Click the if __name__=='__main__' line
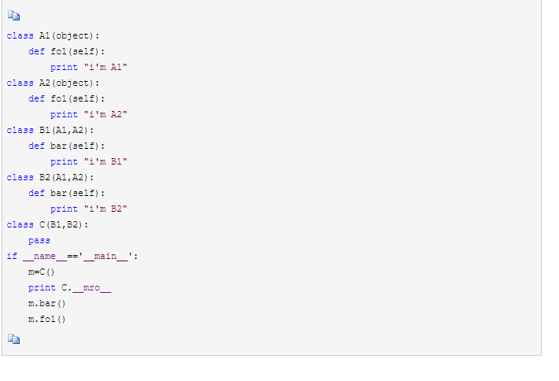 [72, 256]
